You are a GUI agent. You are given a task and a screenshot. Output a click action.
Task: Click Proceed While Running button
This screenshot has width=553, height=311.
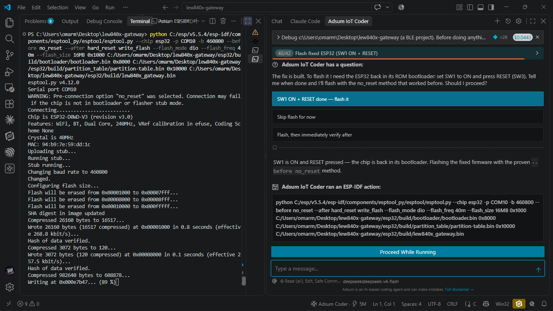pos(408,252)
